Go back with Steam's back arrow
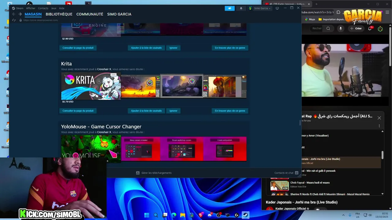This screenshot has width=392, height=220. click(x=14, y=14)
